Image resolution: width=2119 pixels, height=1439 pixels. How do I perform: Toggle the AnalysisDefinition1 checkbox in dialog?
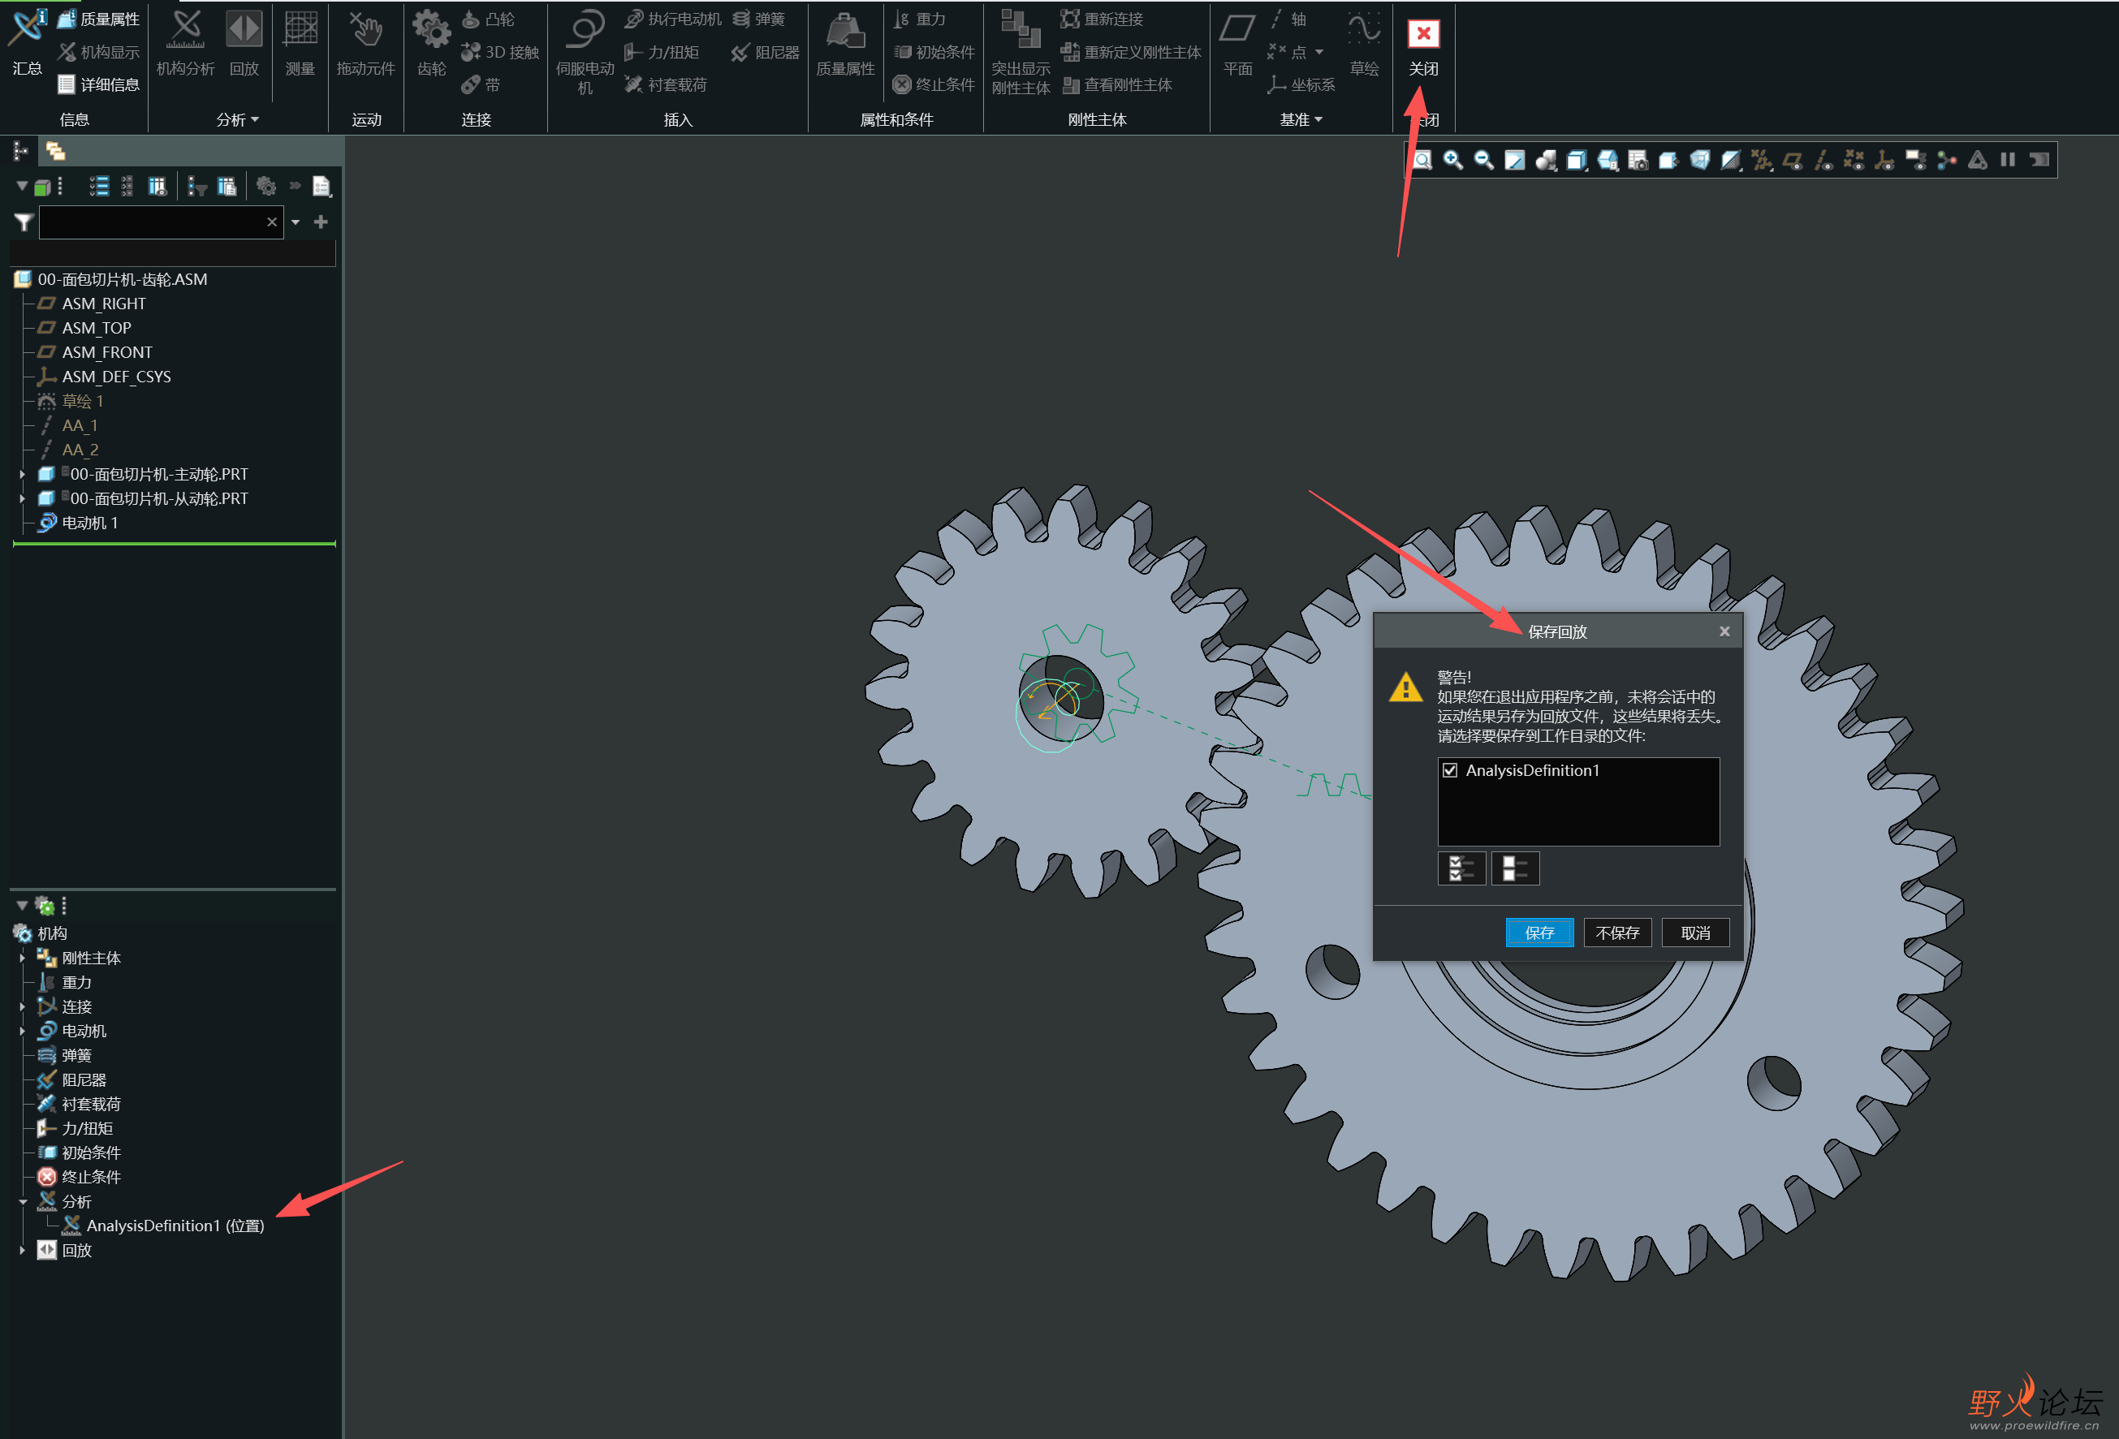(x=1450, y=771)
